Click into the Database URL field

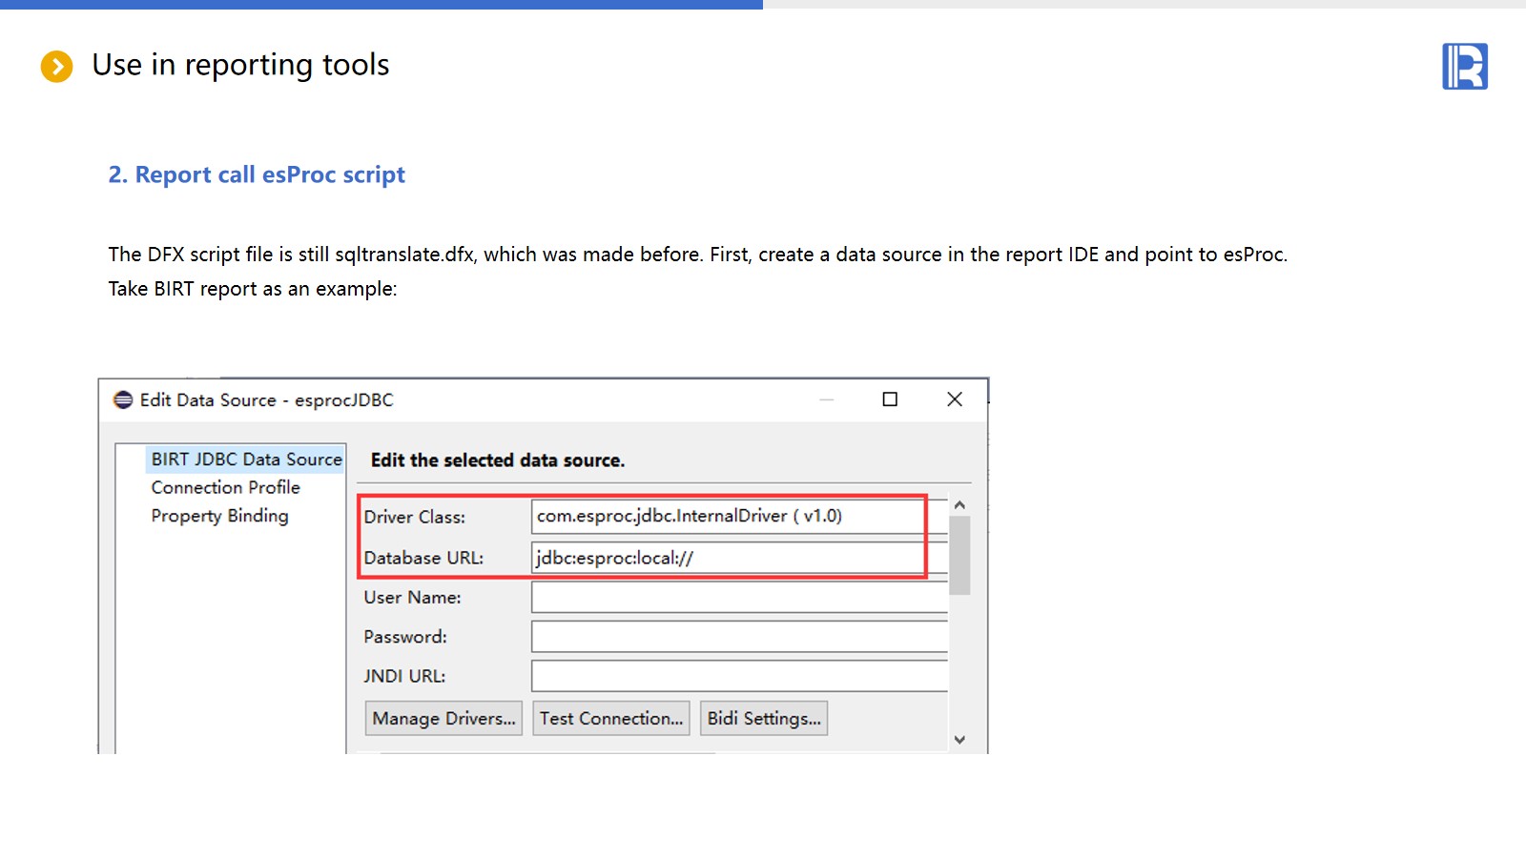click(x=727, y=558)
